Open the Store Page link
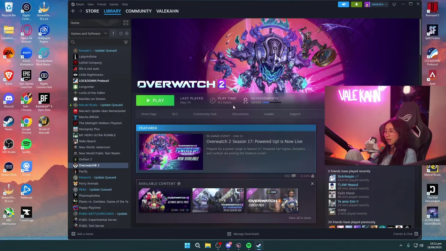Image resolution: width=446 pixels, height=251 pixels. tap(149, 114)
